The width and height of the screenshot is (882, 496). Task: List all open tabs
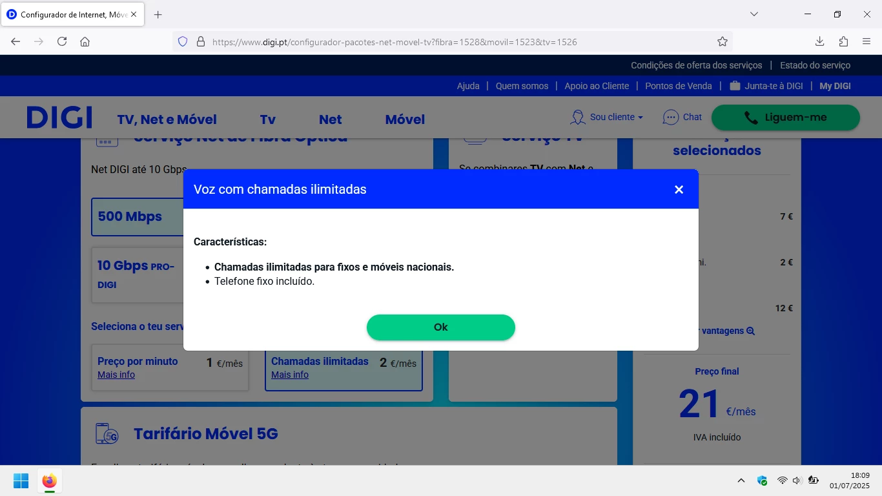[754, 14]
